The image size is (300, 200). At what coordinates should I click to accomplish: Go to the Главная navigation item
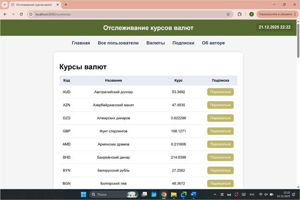point(81,43)
